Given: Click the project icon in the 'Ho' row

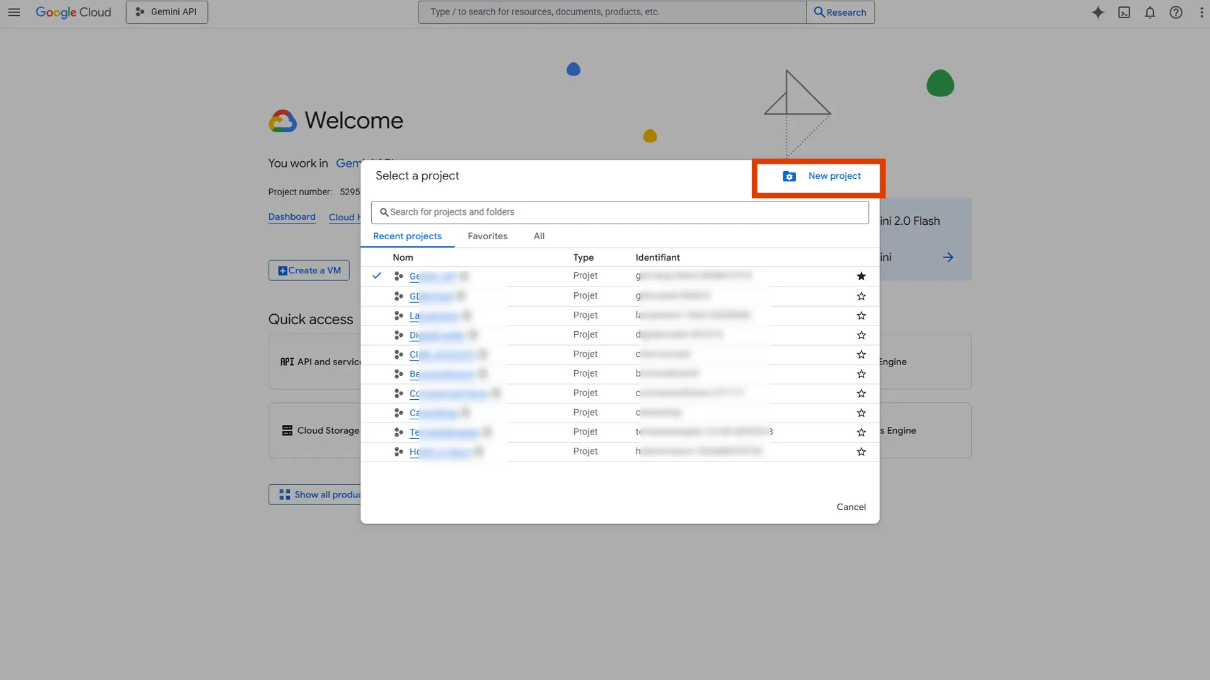Looking at the screenshot, I should 398,452.
